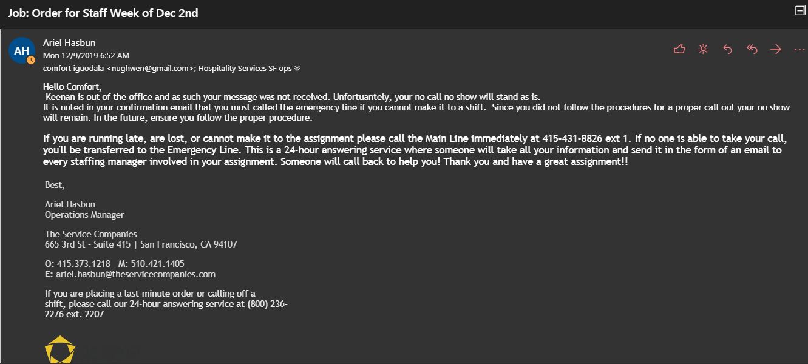Like this message with thumbs-up
Screen dimensions: 808x364
click(679, 49)
